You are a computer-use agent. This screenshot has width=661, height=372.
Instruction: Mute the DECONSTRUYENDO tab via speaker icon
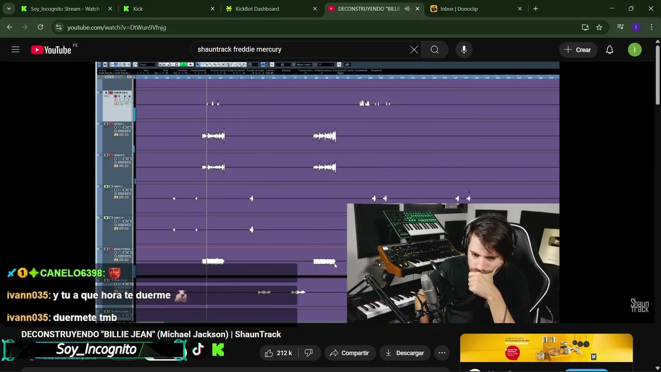407,9
